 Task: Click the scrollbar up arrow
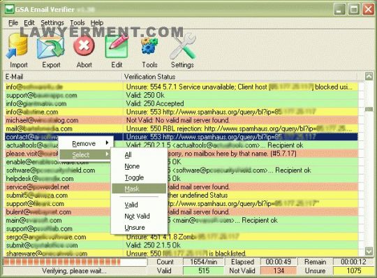(369, 76)
